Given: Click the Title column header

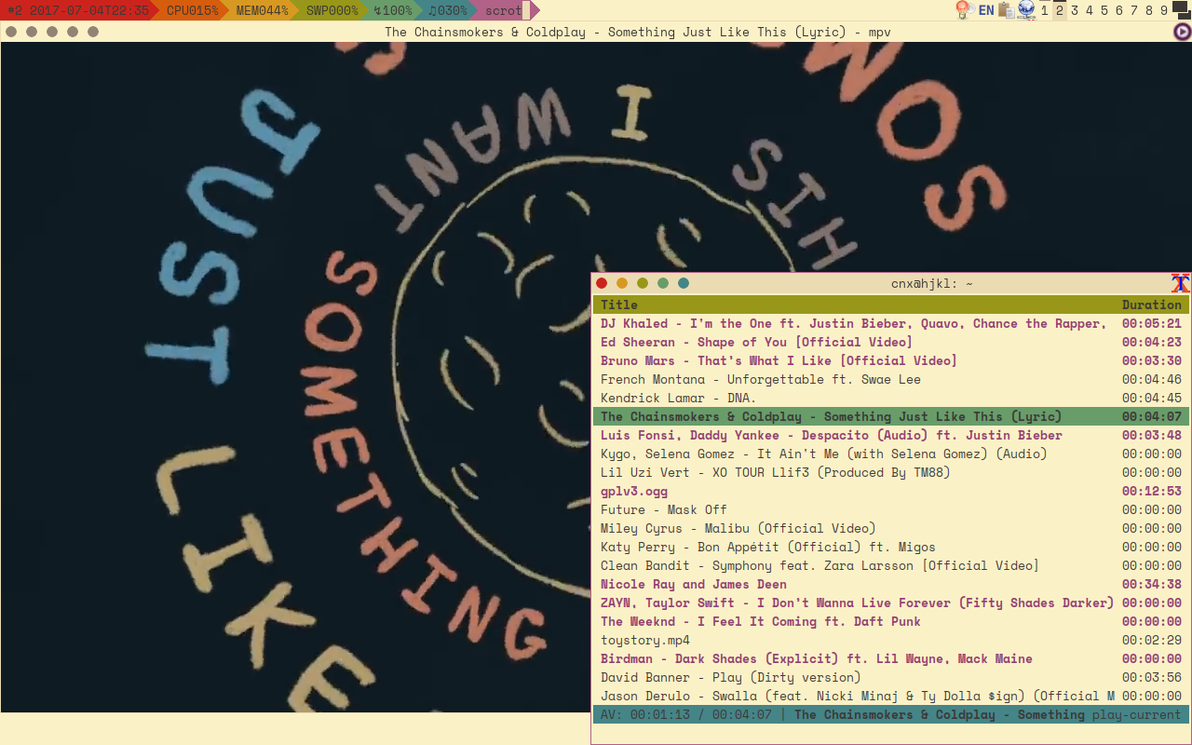Looking at the screenshot, I should pos(619,305).
